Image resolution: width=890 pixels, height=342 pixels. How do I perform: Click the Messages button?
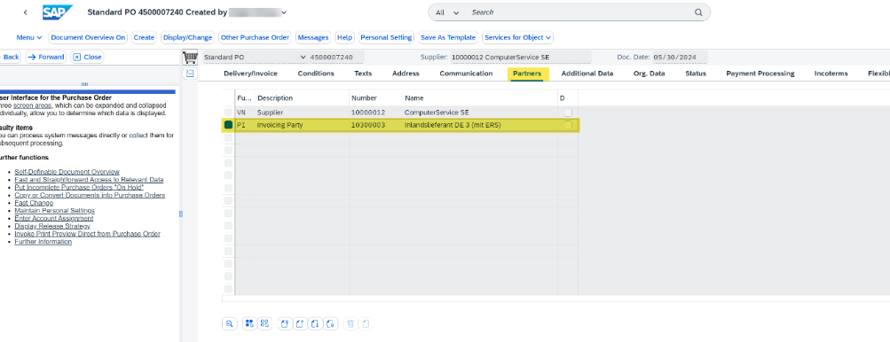[x=313, y=37]
